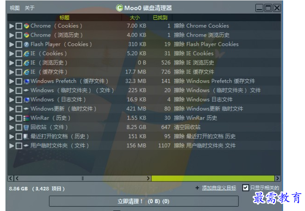Viewport: 305px width, 211px height.
Task: Click the Chrome icon in Cookies row
Action: (27, 26)
